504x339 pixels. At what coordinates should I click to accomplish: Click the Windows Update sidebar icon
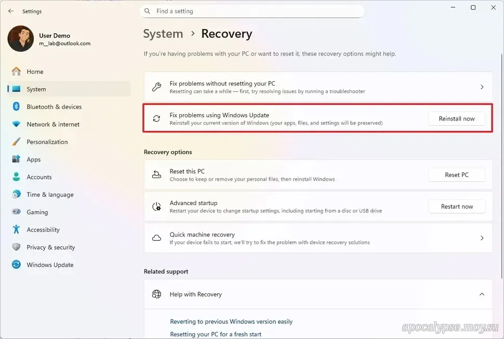[16, 265]
